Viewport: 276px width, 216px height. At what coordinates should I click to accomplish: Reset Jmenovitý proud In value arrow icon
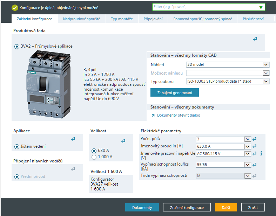pyautogui.click(x=254, y=146)
